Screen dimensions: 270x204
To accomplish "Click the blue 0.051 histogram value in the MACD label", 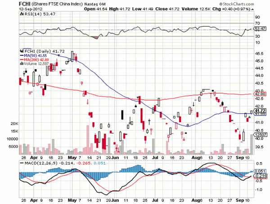I will point(99,163).
